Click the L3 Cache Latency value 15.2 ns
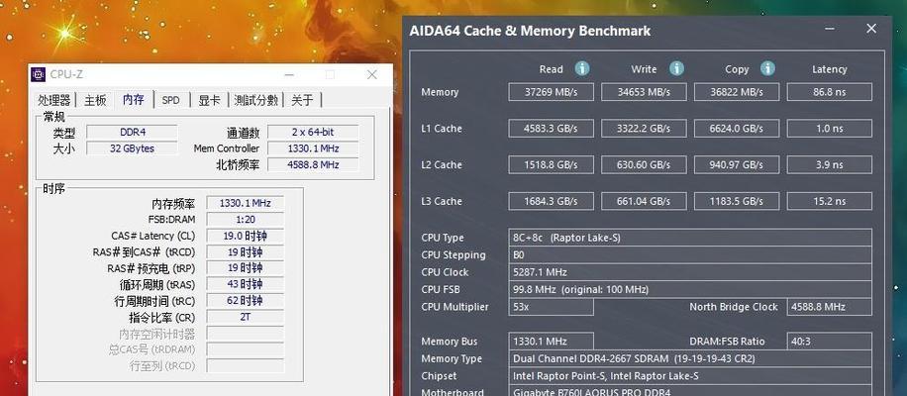 tap(830, 201)
